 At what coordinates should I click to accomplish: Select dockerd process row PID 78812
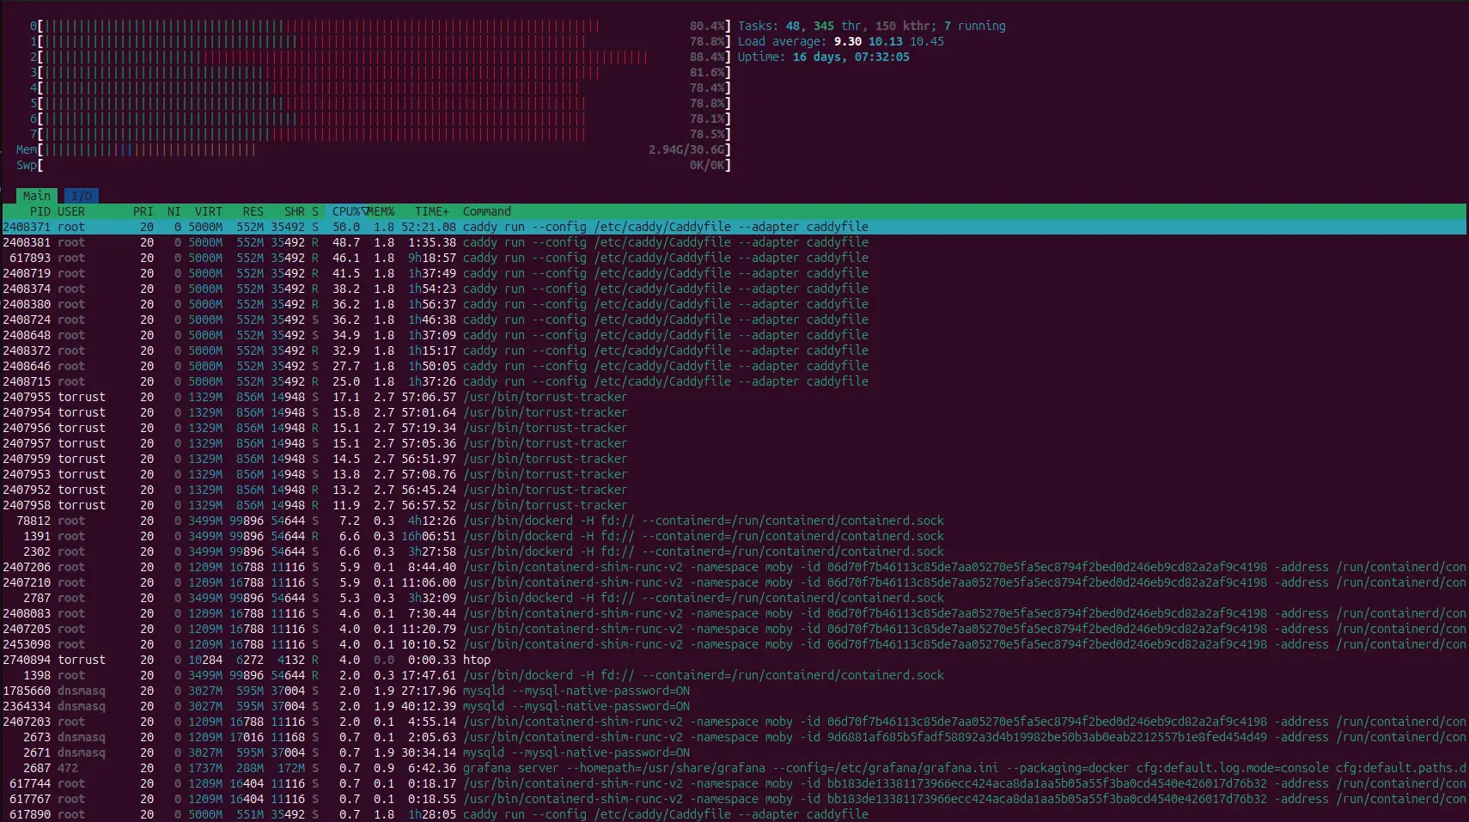tap(734, 521)
